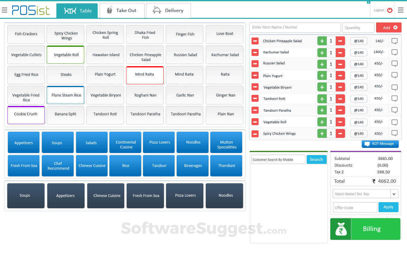Open the left sidebar hamburger menu
407x258 pixels.
tap(5, 9)
